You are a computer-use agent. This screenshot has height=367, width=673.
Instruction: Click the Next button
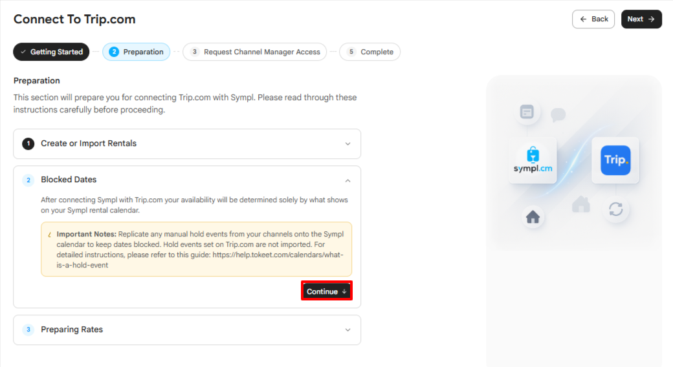(641, 19)
